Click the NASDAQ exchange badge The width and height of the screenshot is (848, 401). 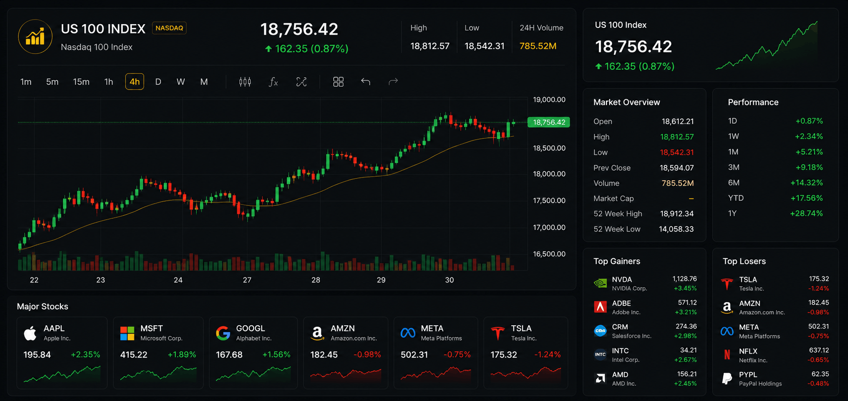169,28
